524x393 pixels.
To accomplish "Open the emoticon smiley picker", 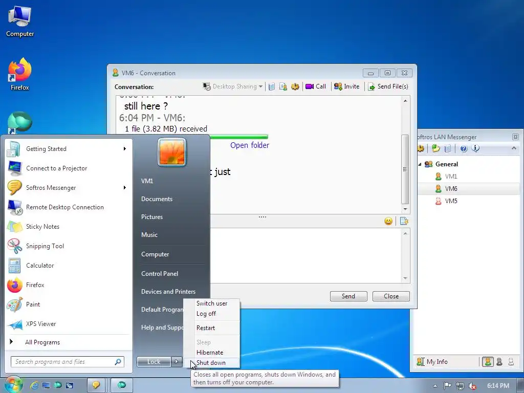I will coord(388,221).
